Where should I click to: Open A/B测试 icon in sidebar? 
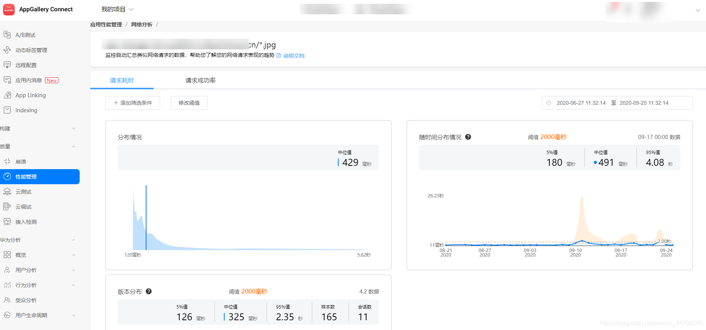click(7, 35)
